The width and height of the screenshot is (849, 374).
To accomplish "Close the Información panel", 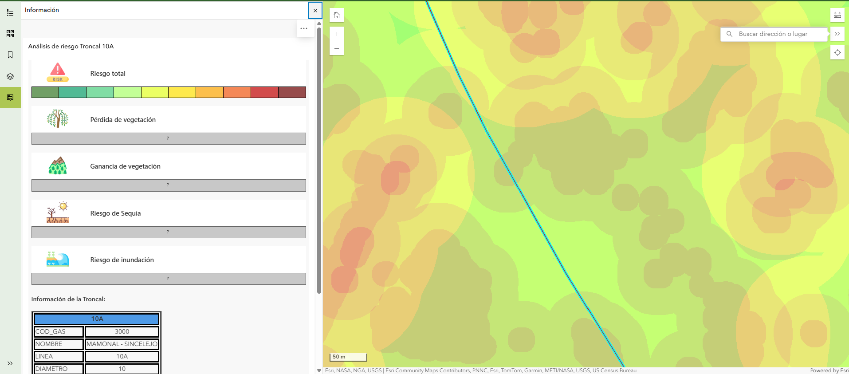I will click(315, 11).
